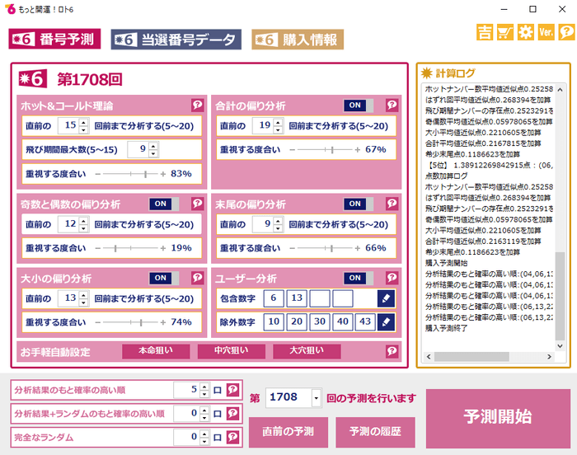This screenshot has height=455, width=577.
Task: Select log line 購入予測開始
Action: 447,263
